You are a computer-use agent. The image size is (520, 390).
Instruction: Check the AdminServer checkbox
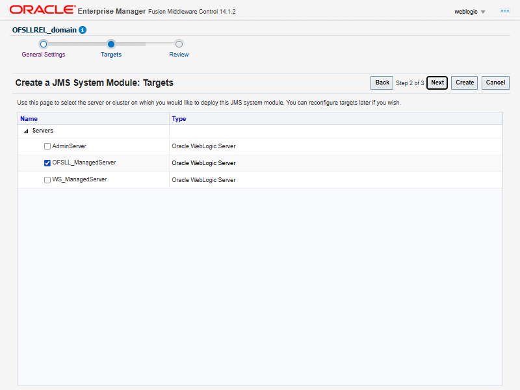pos(47,146)
